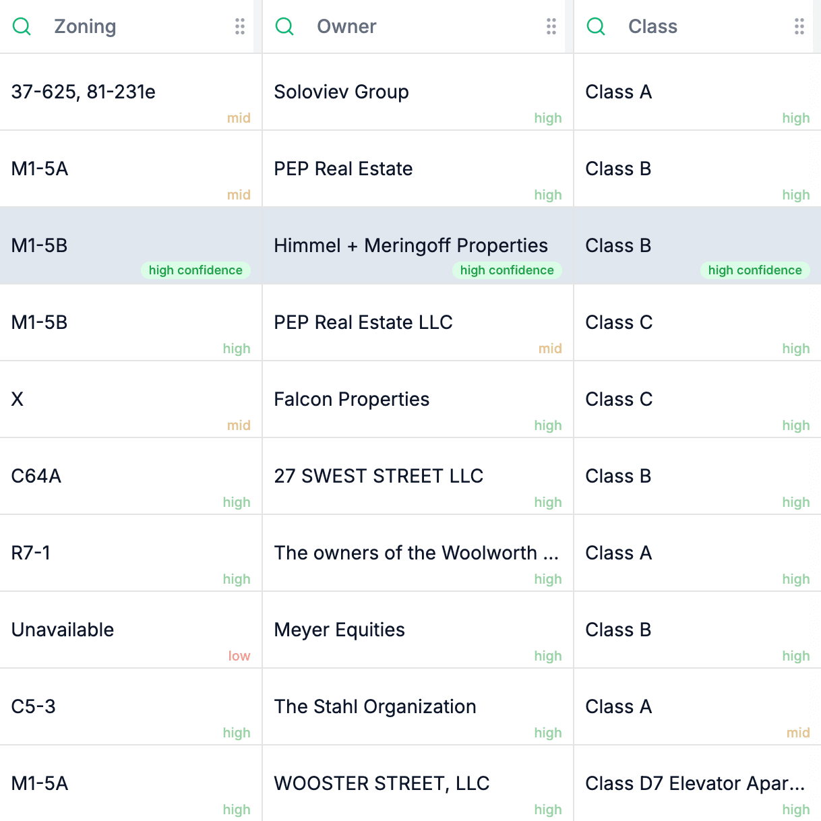The width and height of the screenshot is (821, 821).
Task: Click the 'high confidence' badge on the M1-5B row
Action: point(195,270)
